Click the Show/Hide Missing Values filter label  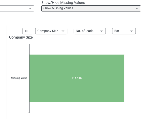tap(63, 3)
